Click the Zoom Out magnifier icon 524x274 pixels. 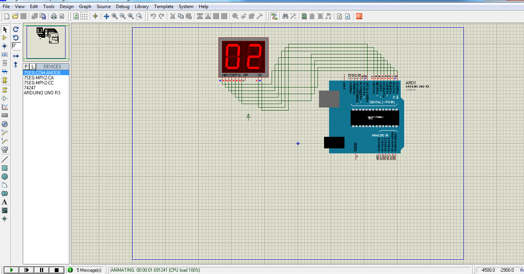point(123,16)
